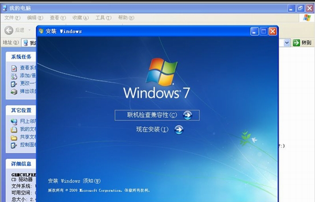Open 安装 Windows 须知(W) link
Viewport: 315px width, 202px height.
74,181
